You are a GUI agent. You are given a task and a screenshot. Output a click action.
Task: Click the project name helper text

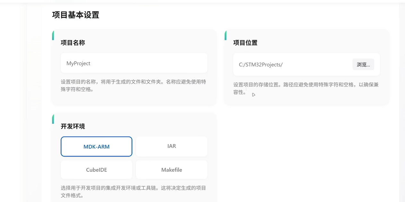click(133, 85)
